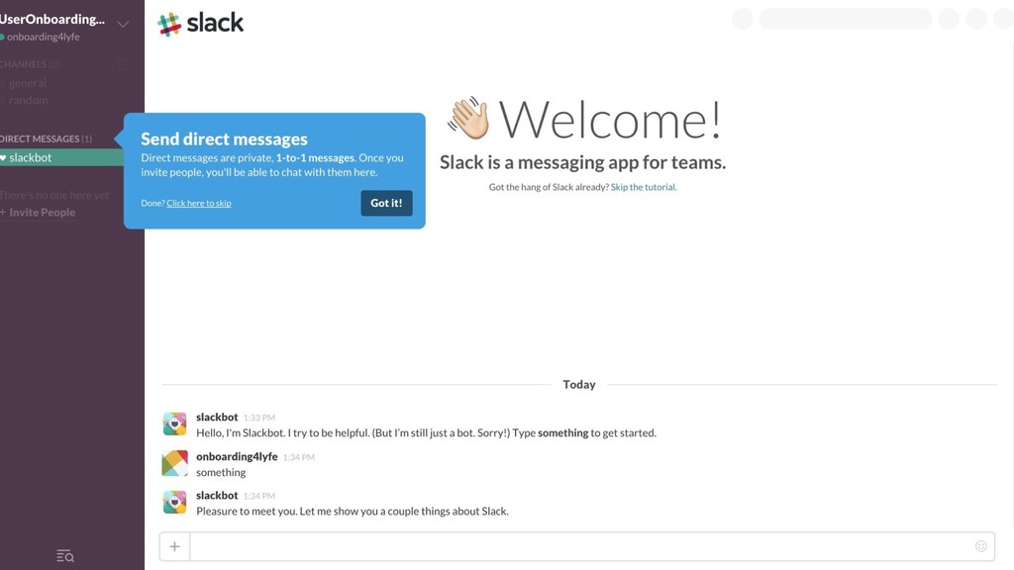
Task: Click the UserOnboarding team name
Action: pos(51,20)
